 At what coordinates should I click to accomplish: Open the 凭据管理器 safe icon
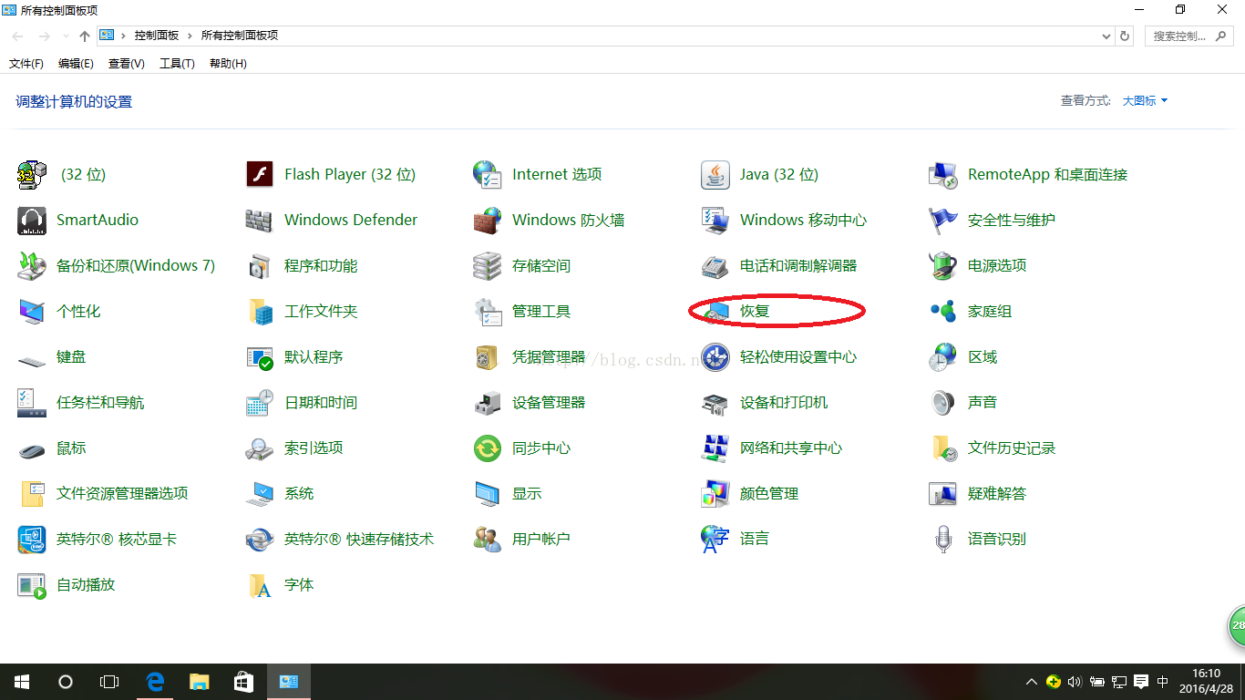click(488, 356)
